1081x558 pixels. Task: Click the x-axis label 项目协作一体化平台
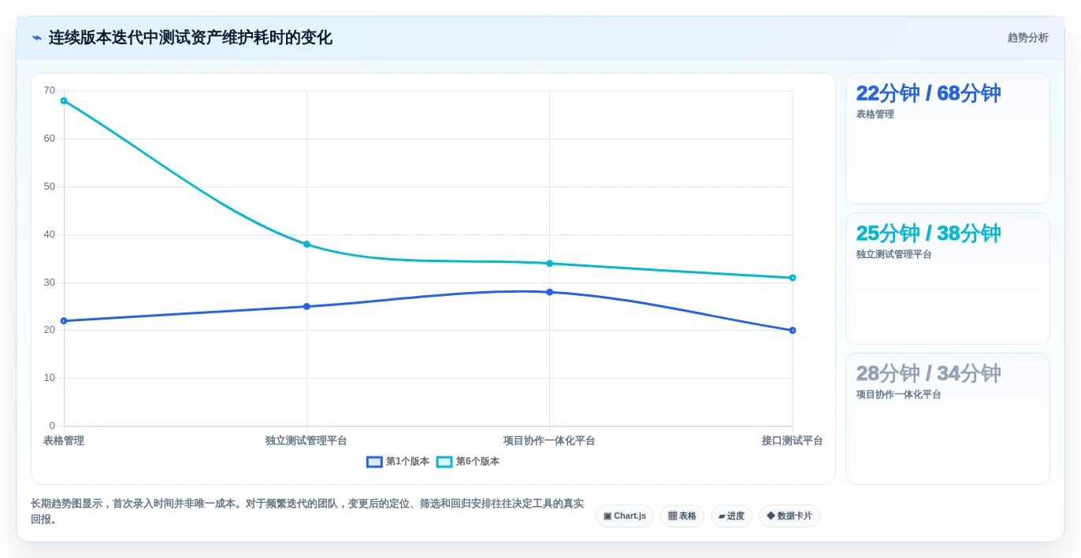(x=549, y=441)
